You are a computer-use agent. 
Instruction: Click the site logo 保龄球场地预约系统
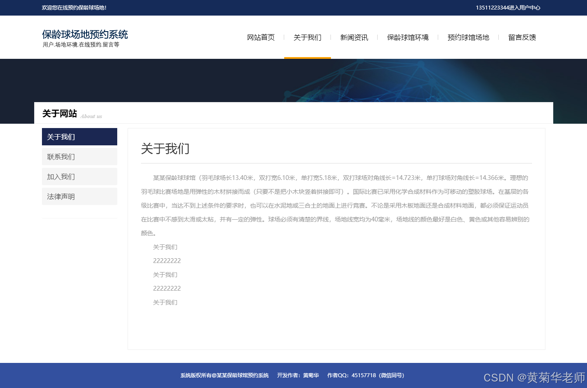click(84, 35)
